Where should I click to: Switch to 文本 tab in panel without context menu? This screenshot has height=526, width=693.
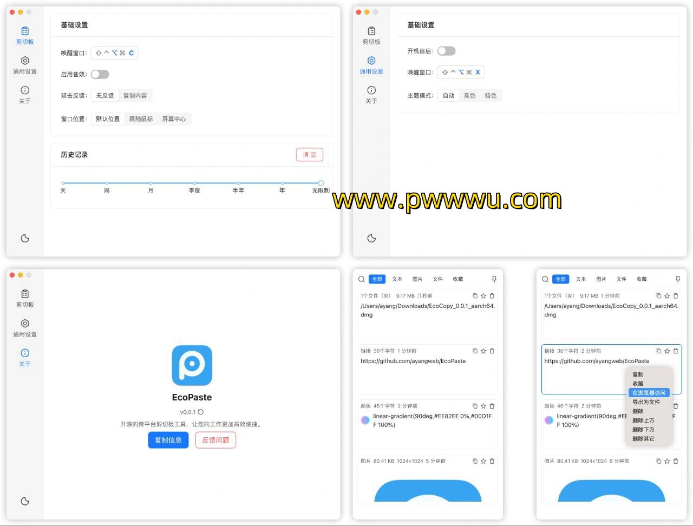coord(397,279)
